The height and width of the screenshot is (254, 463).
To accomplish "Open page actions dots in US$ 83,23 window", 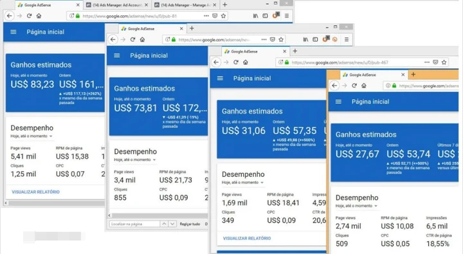I will (206, 15).
